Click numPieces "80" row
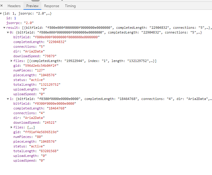The height and width of the screenshot is (175, 212). pos(28,137)
